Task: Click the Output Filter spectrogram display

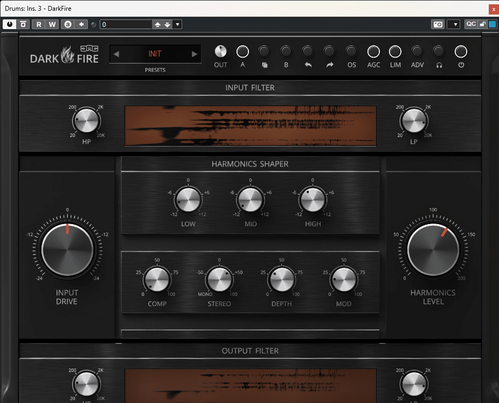Action: 251,386
